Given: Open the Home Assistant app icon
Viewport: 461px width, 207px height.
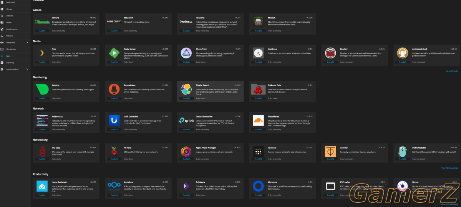Looking at the screenshot, I should [42, 186].
